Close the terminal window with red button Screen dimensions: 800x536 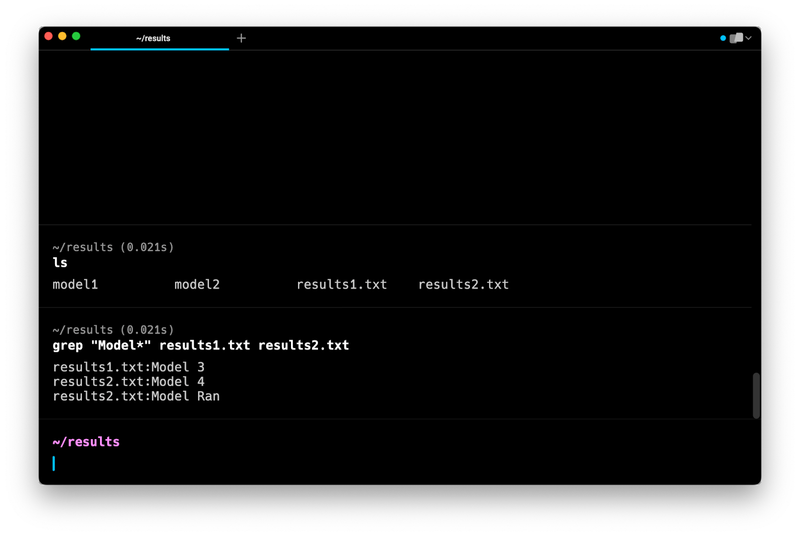pyautogui.click(x=48, y=36)
